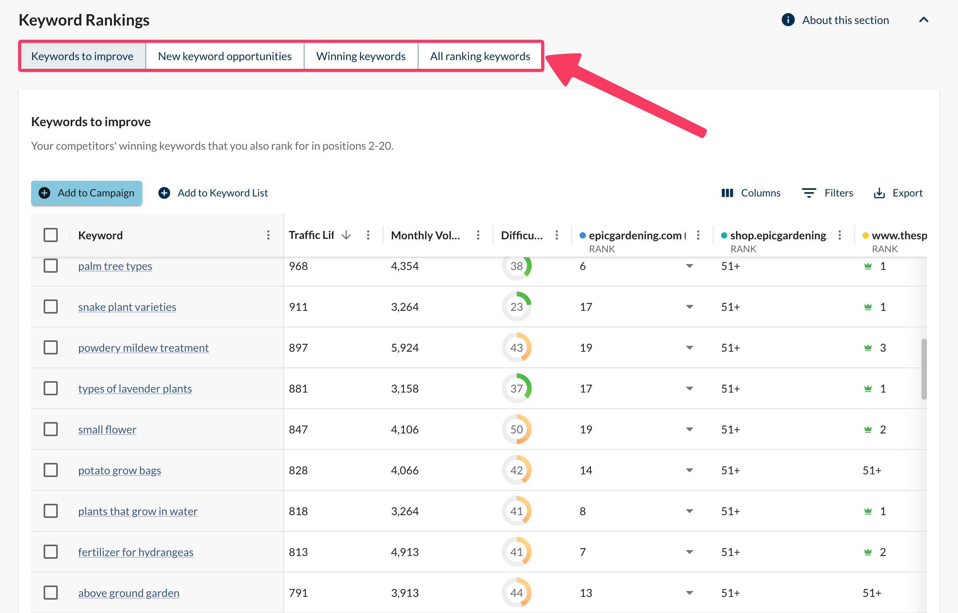This screenshot has height=613, width=958.
Task: Switch to New keyword opportunities tab
Action: coord(224,56)
